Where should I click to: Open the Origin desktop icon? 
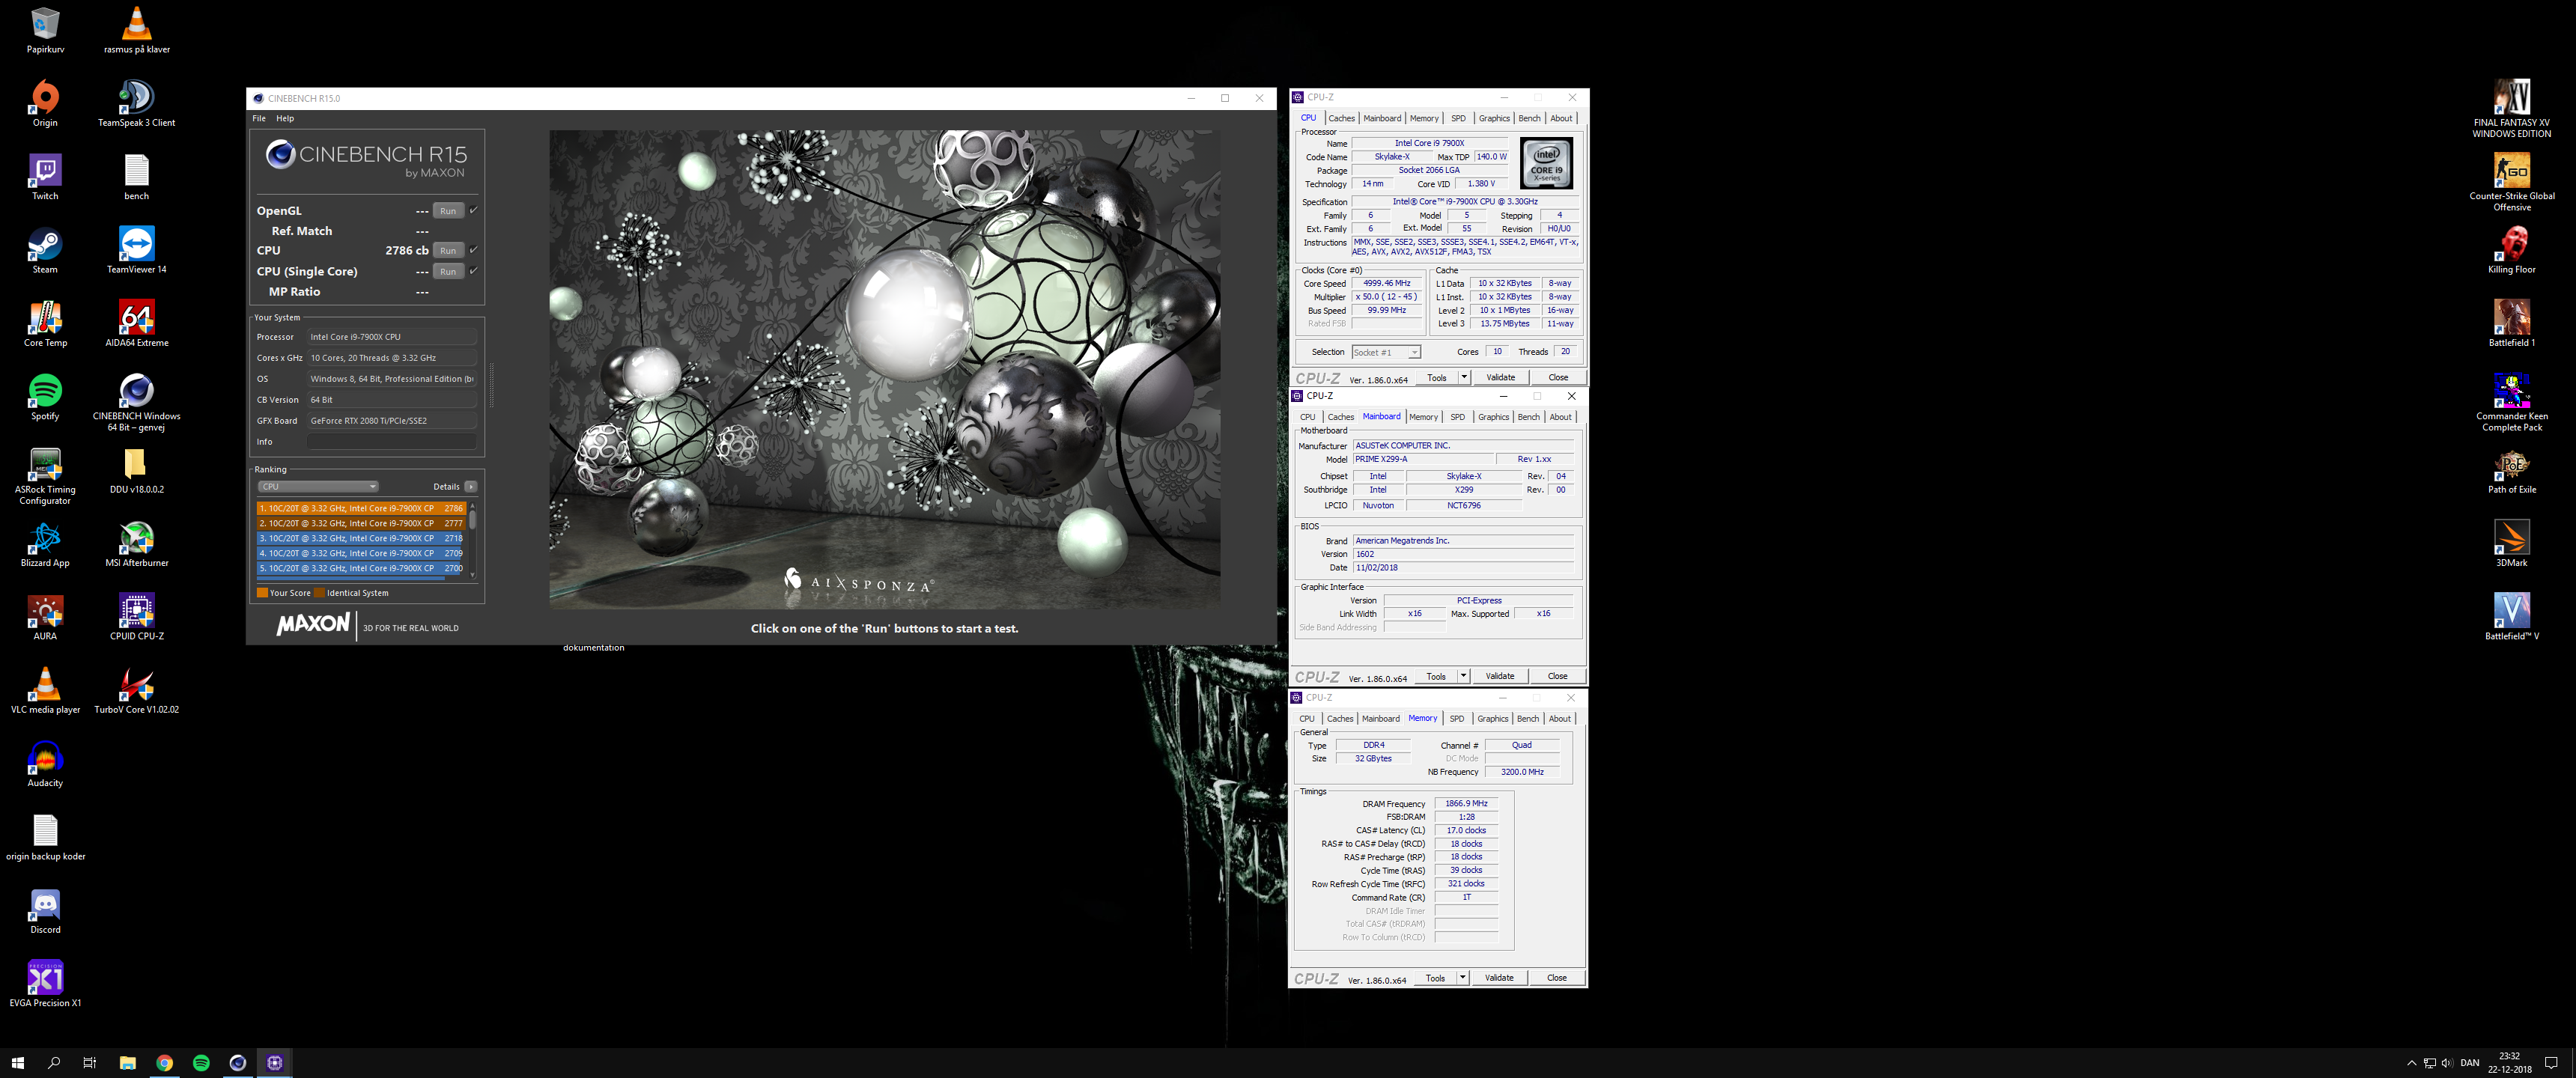pyautogui.click(x=45, y=104)
